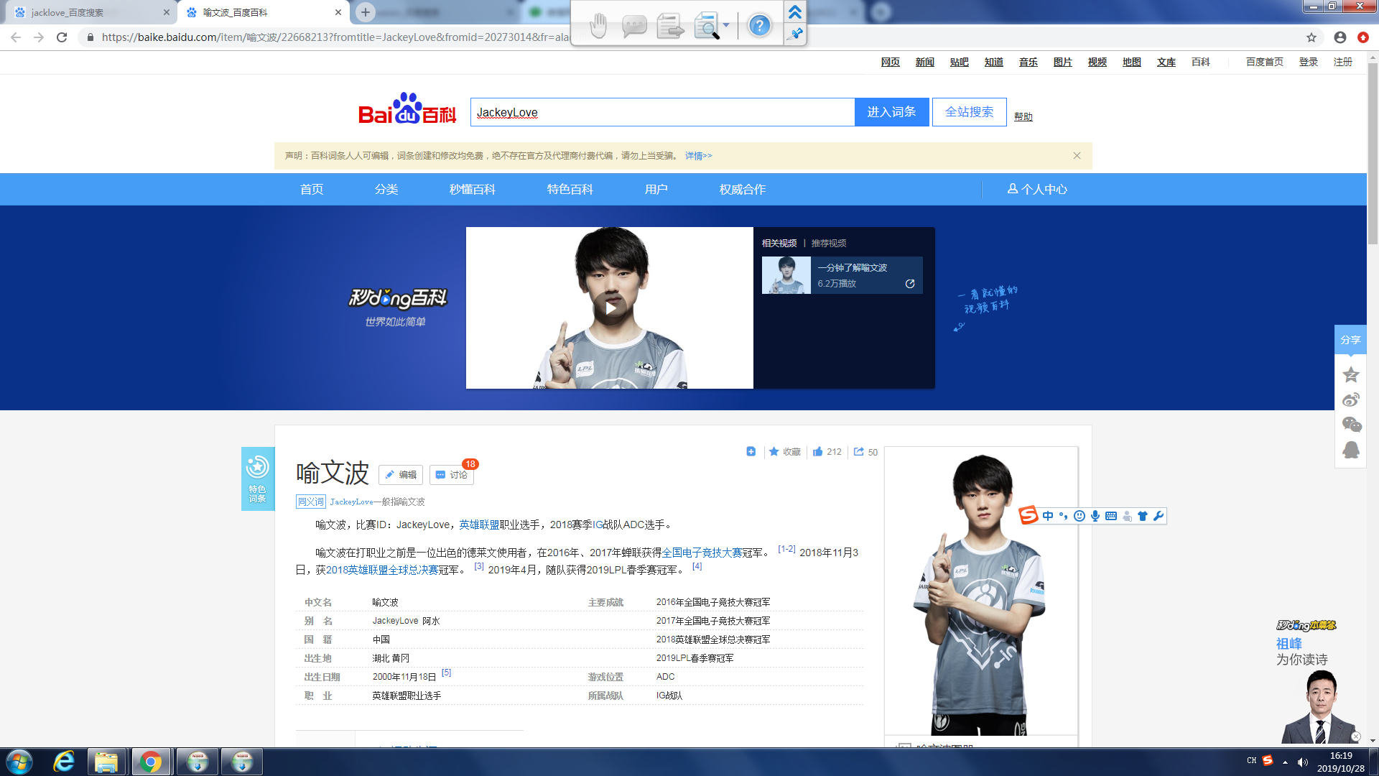Open 秒懂百科 in blue navigation bar
This screenshot has height=776, width=1379.
472,190
